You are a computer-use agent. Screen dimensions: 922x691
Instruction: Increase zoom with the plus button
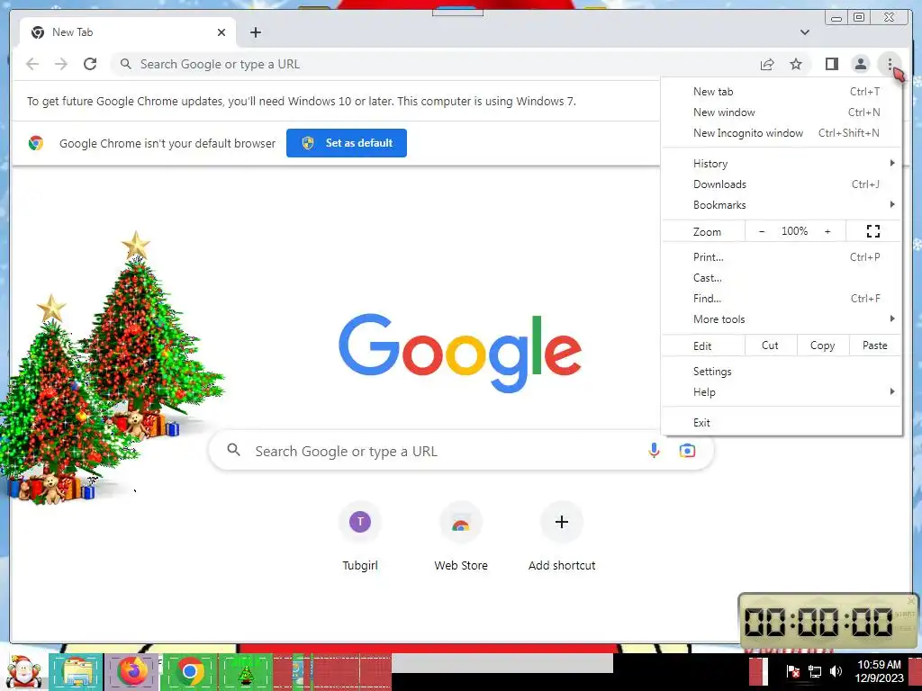coord(827,231)
